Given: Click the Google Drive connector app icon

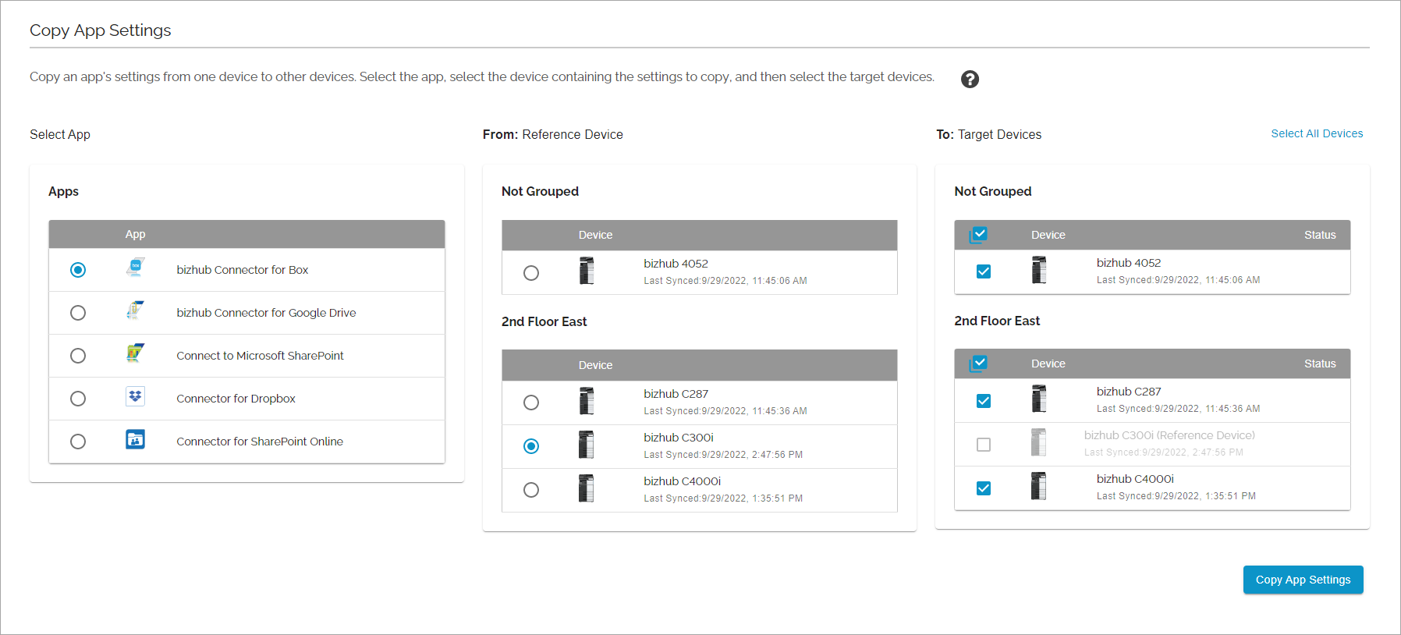Looking at the screenshot, I should 136,311.
